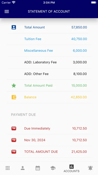Tap the red card icon beside Due Immediately

pos(14,128)
